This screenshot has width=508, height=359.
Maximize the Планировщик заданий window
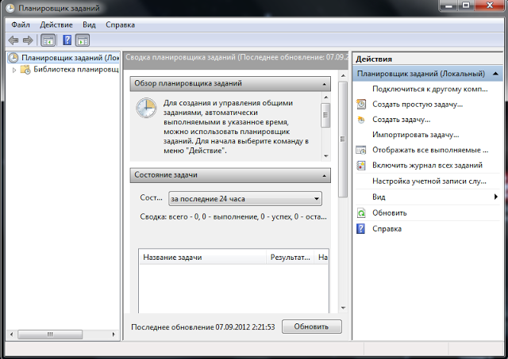[466, 6]
